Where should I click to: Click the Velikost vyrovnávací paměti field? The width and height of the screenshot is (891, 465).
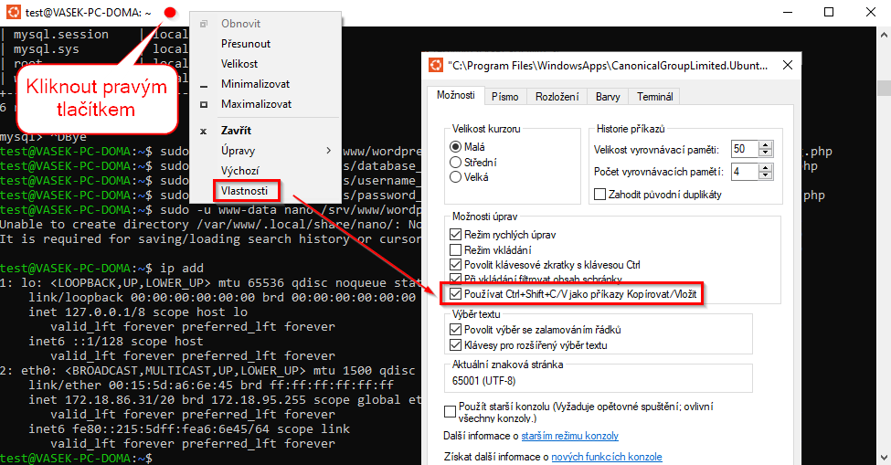[x=745, y=149]
